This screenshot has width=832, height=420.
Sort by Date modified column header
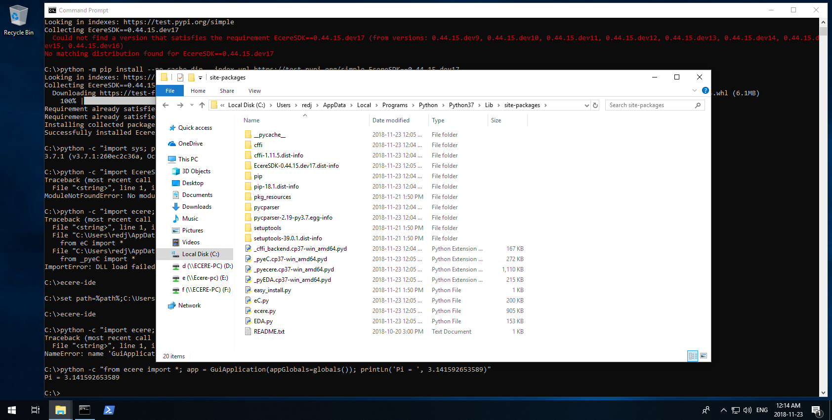398,120
